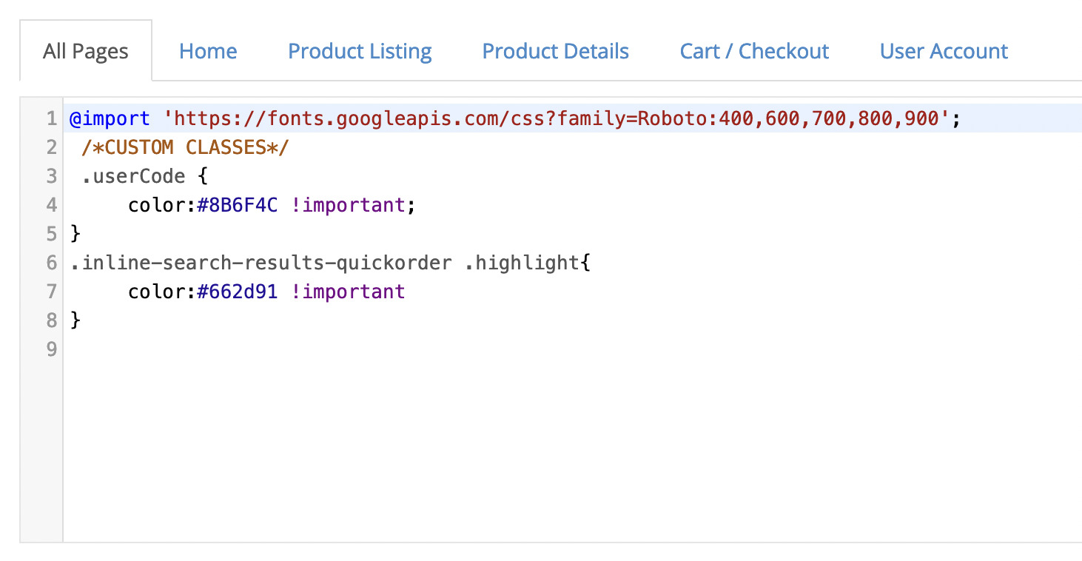Viewport: 1082px width, 561px height.
Task: Click line number 4 in gutter
Action: point(51,205)
